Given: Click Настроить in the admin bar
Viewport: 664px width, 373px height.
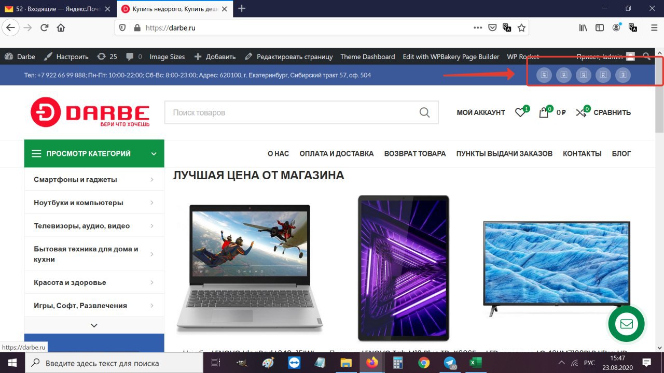Looking at the screenshot, I should point(66,56).
